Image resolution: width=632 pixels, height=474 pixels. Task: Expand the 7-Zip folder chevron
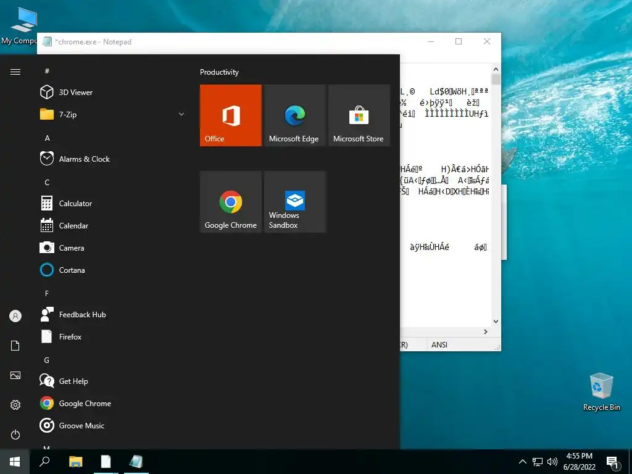tap(181, 114)
